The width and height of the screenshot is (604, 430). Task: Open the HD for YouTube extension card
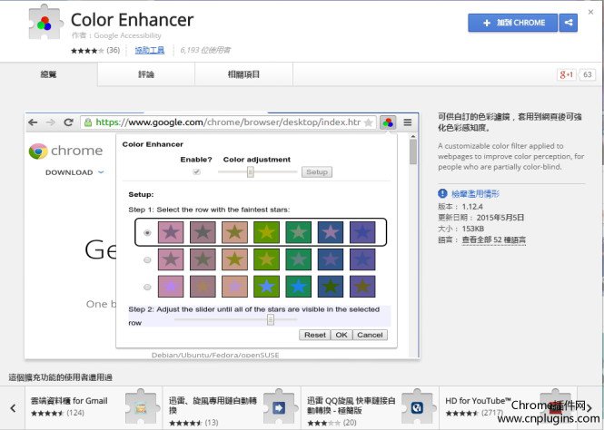(509, 408)
